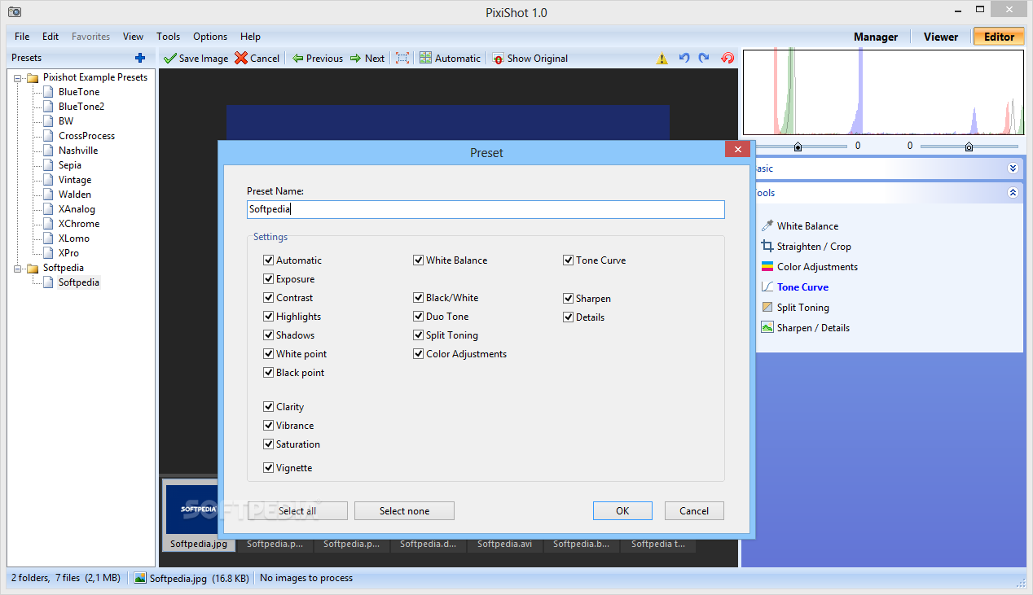Toggle the Contrast checkbox
The height and width of the screenshot is (595, 1033).
pos(268,298)
